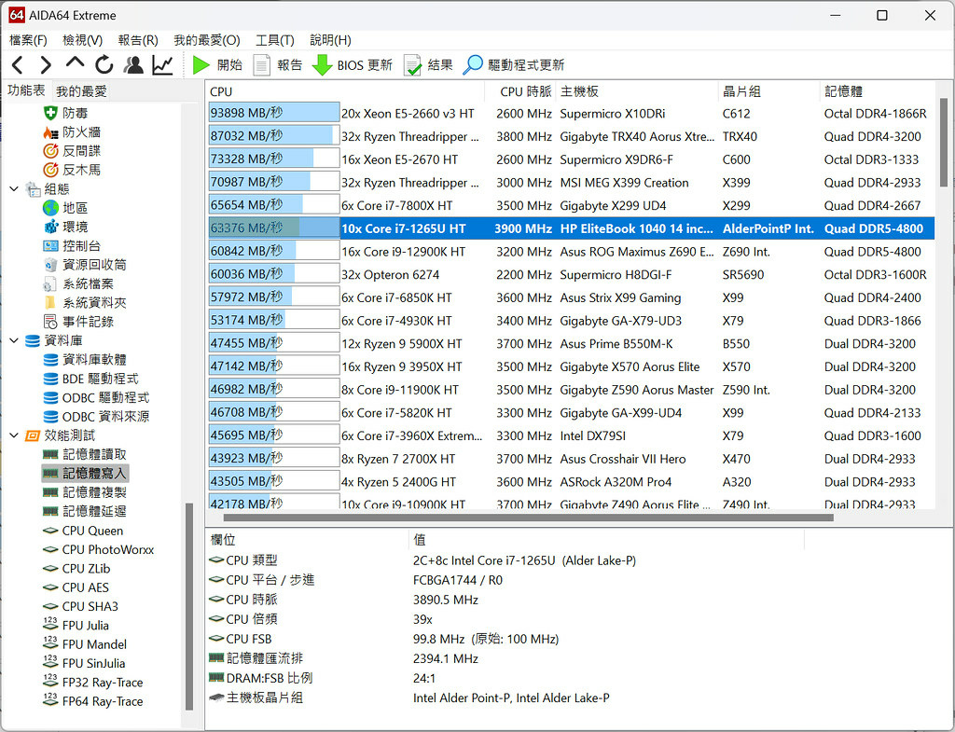The width and height of the screenshot is (955, 732).
Task: Select the FP32 Ray-Trace benchmark
Action: tap(93, 682)
